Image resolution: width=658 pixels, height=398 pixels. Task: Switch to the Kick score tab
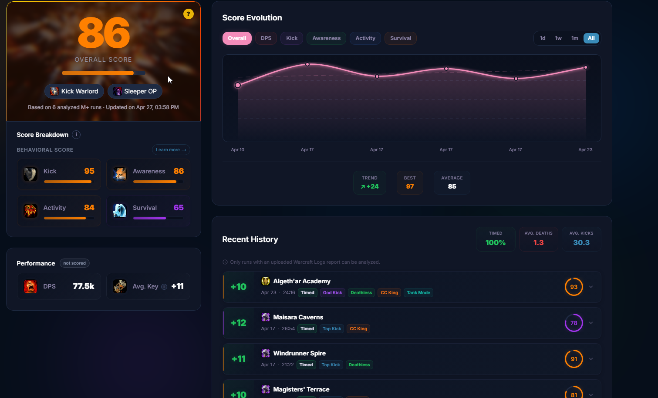tap(292, 38)
